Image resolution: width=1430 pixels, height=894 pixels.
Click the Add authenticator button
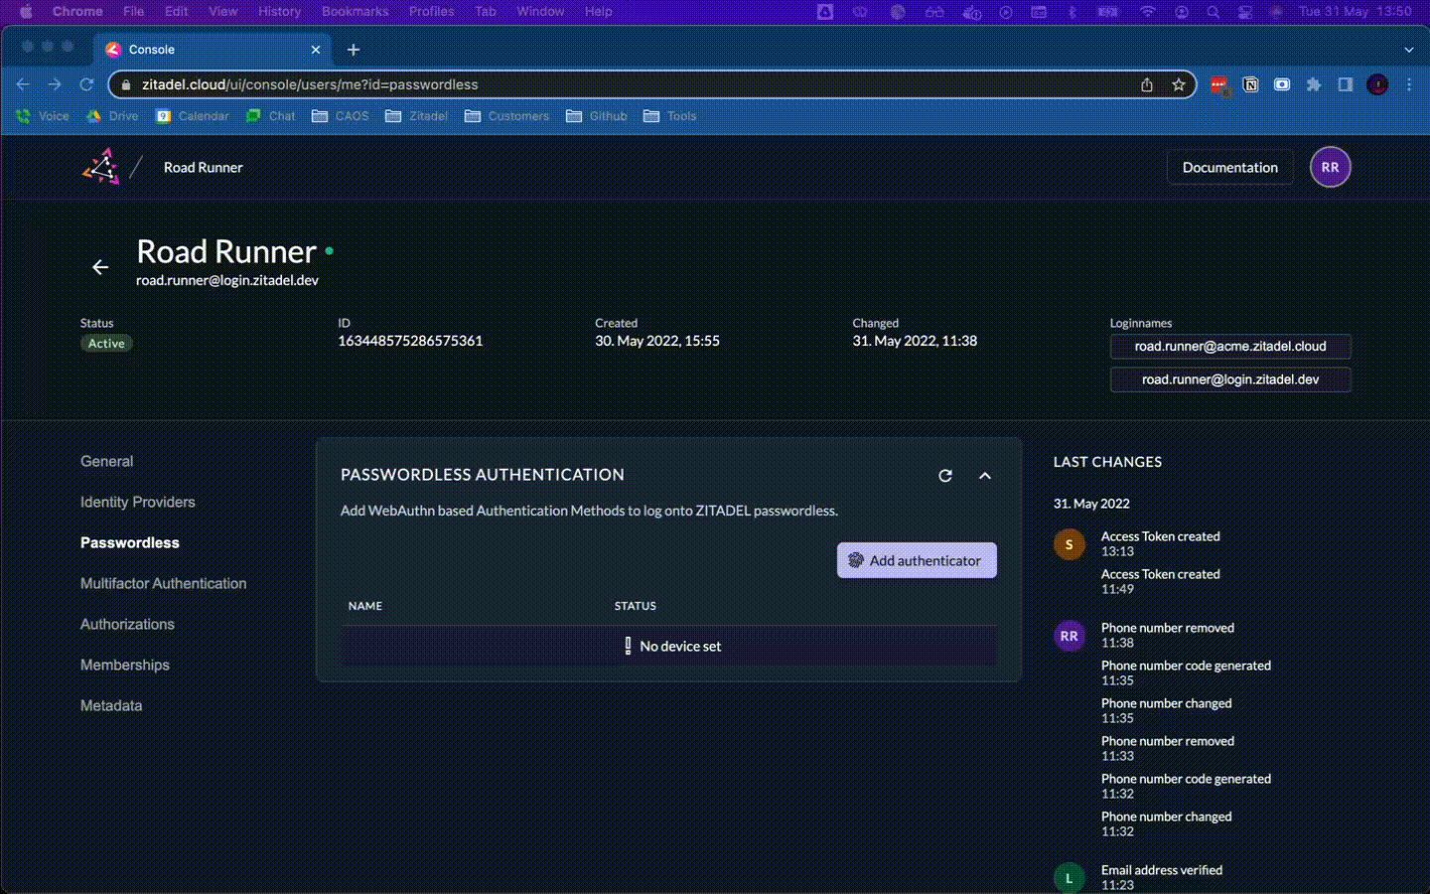pos(916,560)
